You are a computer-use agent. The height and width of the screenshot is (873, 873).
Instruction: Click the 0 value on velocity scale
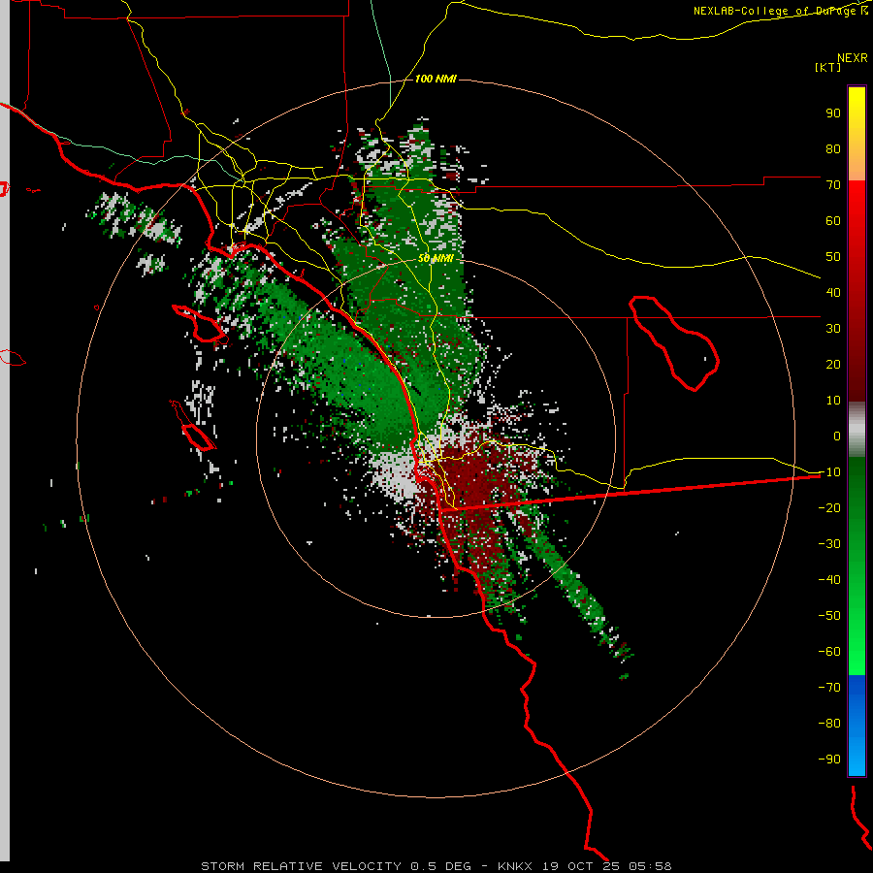[837, 436]
